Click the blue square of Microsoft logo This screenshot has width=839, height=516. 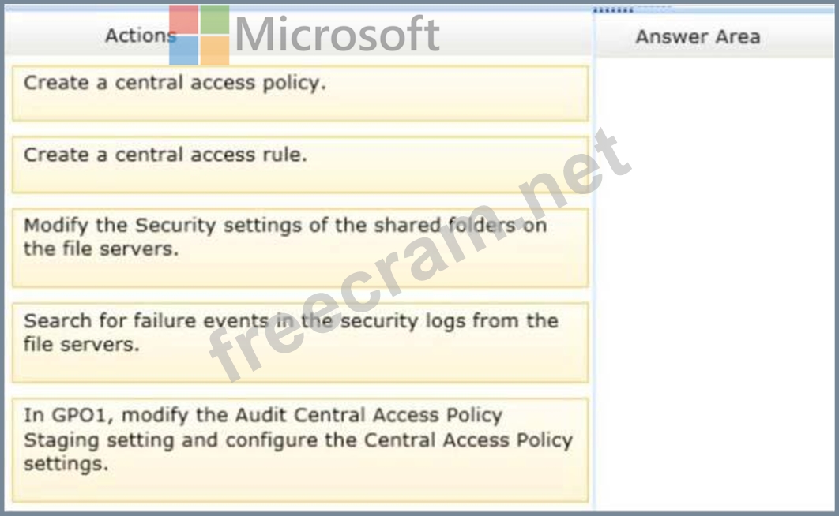click(183, 50)
